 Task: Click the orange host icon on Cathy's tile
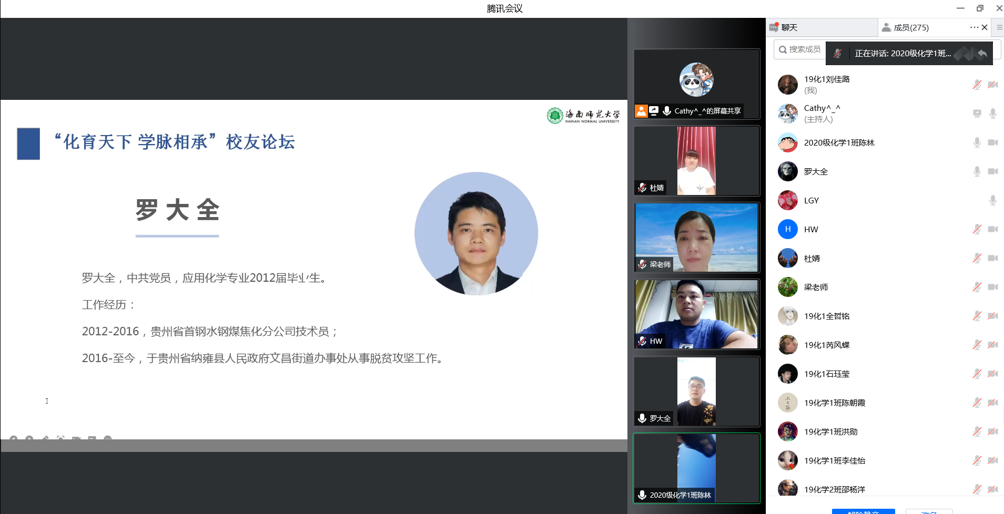pyautogui.click(x=641, y=111)
